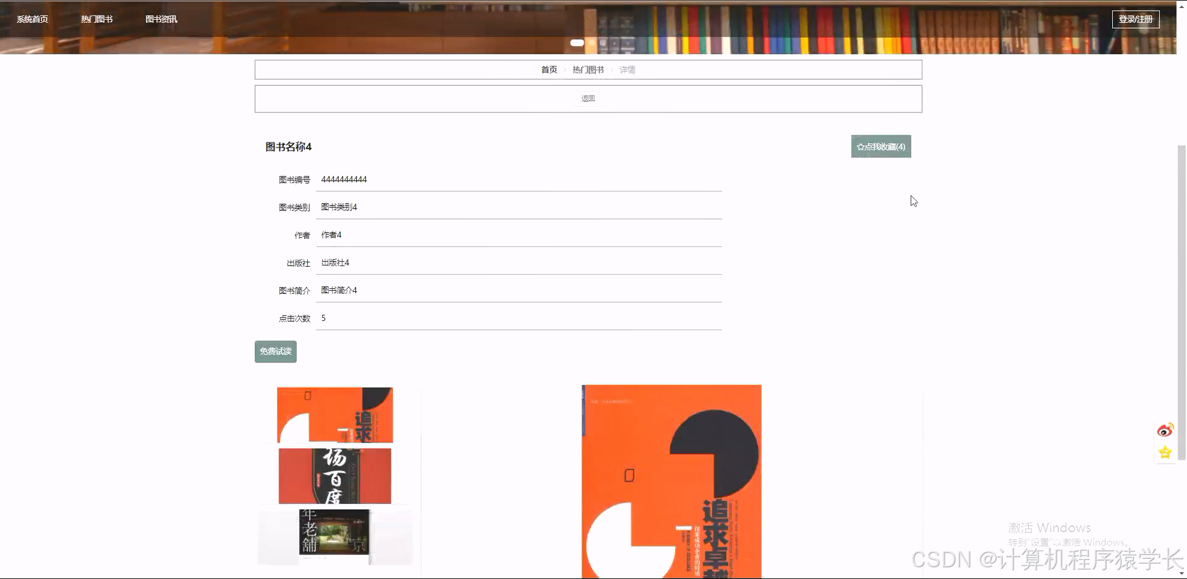Screen dimensions: 1187x579
Task: Select the orange 追求 cover thumbnail
Action: tap(335, 415)
